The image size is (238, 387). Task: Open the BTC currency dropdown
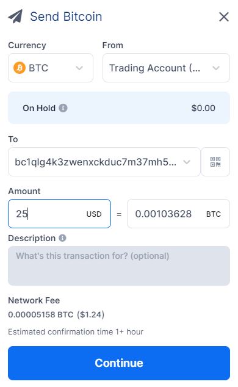(51, 68)
